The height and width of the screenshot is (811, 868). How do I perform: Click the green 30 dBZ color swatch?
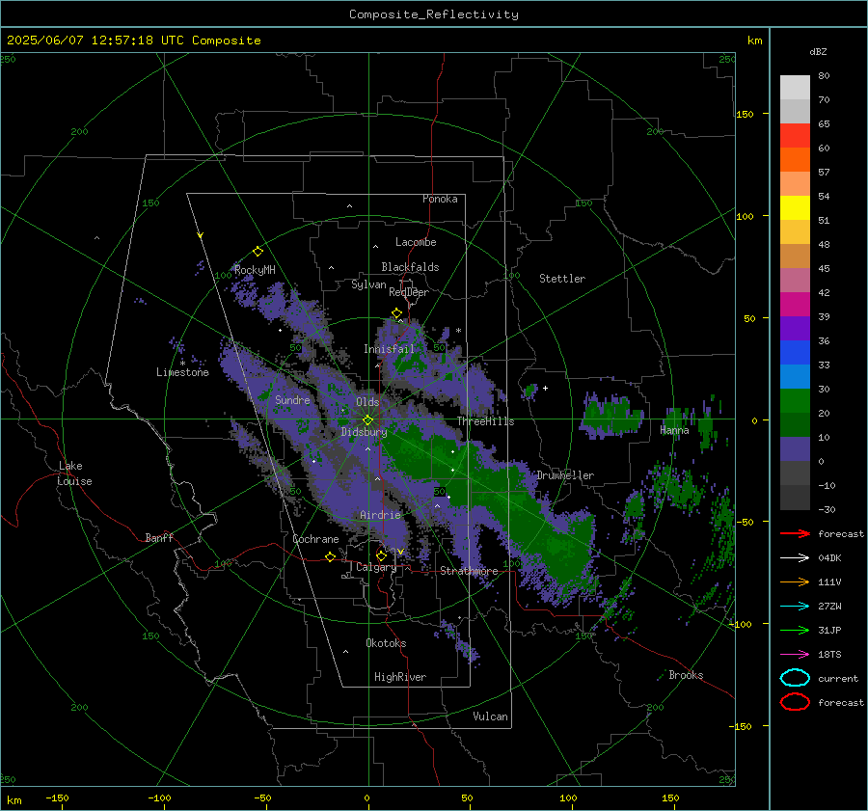pyautogui.click(x=795, y=400)
